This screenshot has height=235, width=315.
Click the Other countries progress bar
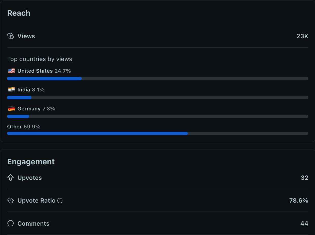coord(157,133)
